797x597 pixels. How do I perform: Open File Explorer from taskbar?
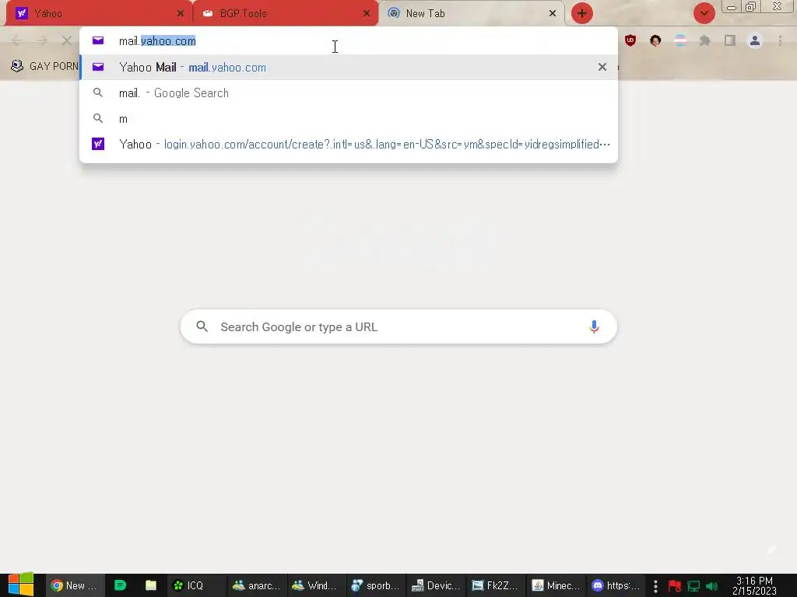[151, 585]
